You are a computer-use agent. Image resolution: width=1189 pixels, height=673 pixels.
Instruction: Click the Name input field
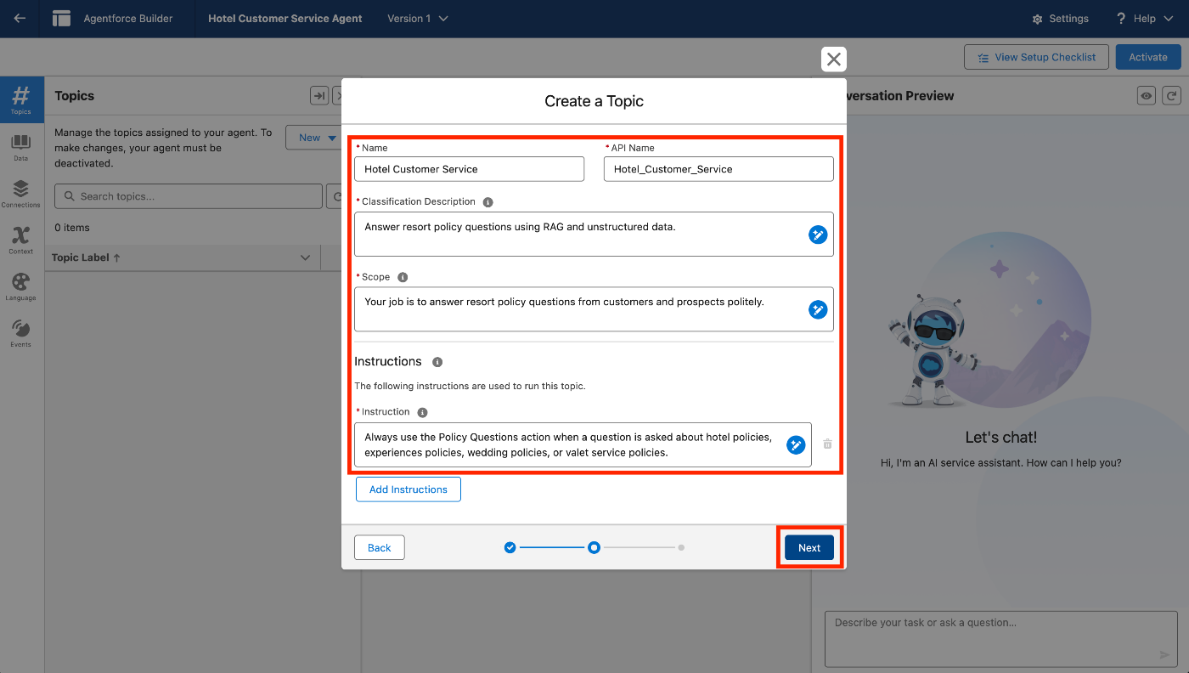pos(470,169)
